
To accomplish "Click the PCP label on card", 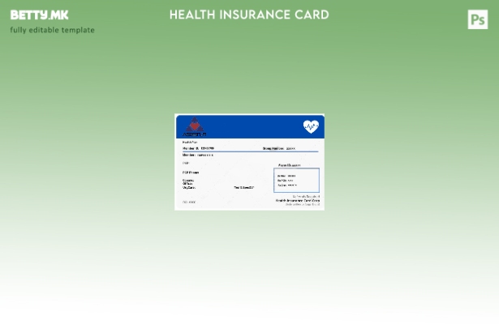I will (186, 163).
